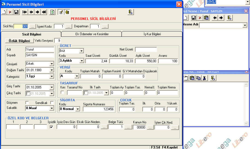The height and width of the screenshot is (149, 250).
Task: Click the scissors cut icon in note window
Action: tap(204, 78)
